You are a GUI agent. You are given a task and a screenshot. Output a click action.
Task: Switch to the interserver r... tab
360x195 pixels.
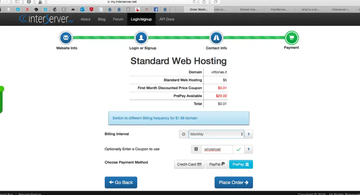point(341,9)
